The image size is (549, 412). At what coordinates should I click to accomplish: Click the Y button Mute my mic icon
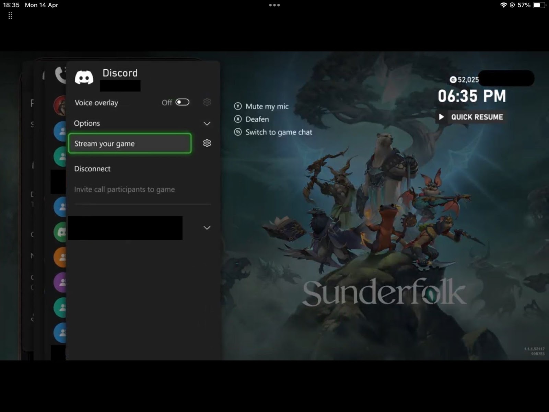click(x=238, y=106)
